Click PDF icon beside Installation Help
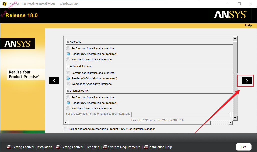Screen dimensions: 257x152 146,147
